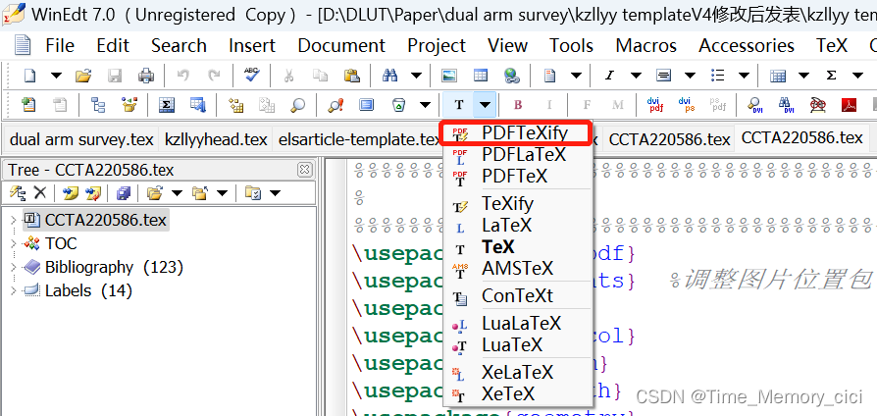Click the DVI search binoculars icon
Screen dimensions: 877x416
click(x=787, y=105)
